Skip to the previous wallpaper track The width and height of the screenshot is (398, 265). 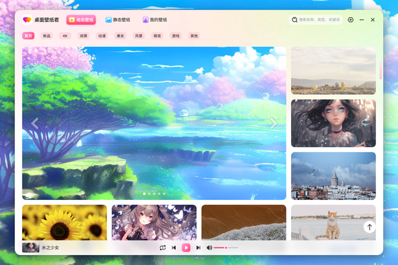point(174,248)
